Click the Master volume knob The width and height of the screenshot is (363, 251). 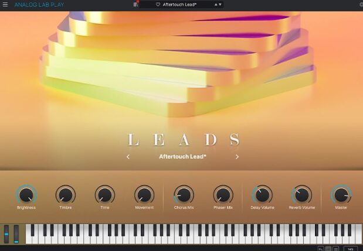(x=341, y=194)
